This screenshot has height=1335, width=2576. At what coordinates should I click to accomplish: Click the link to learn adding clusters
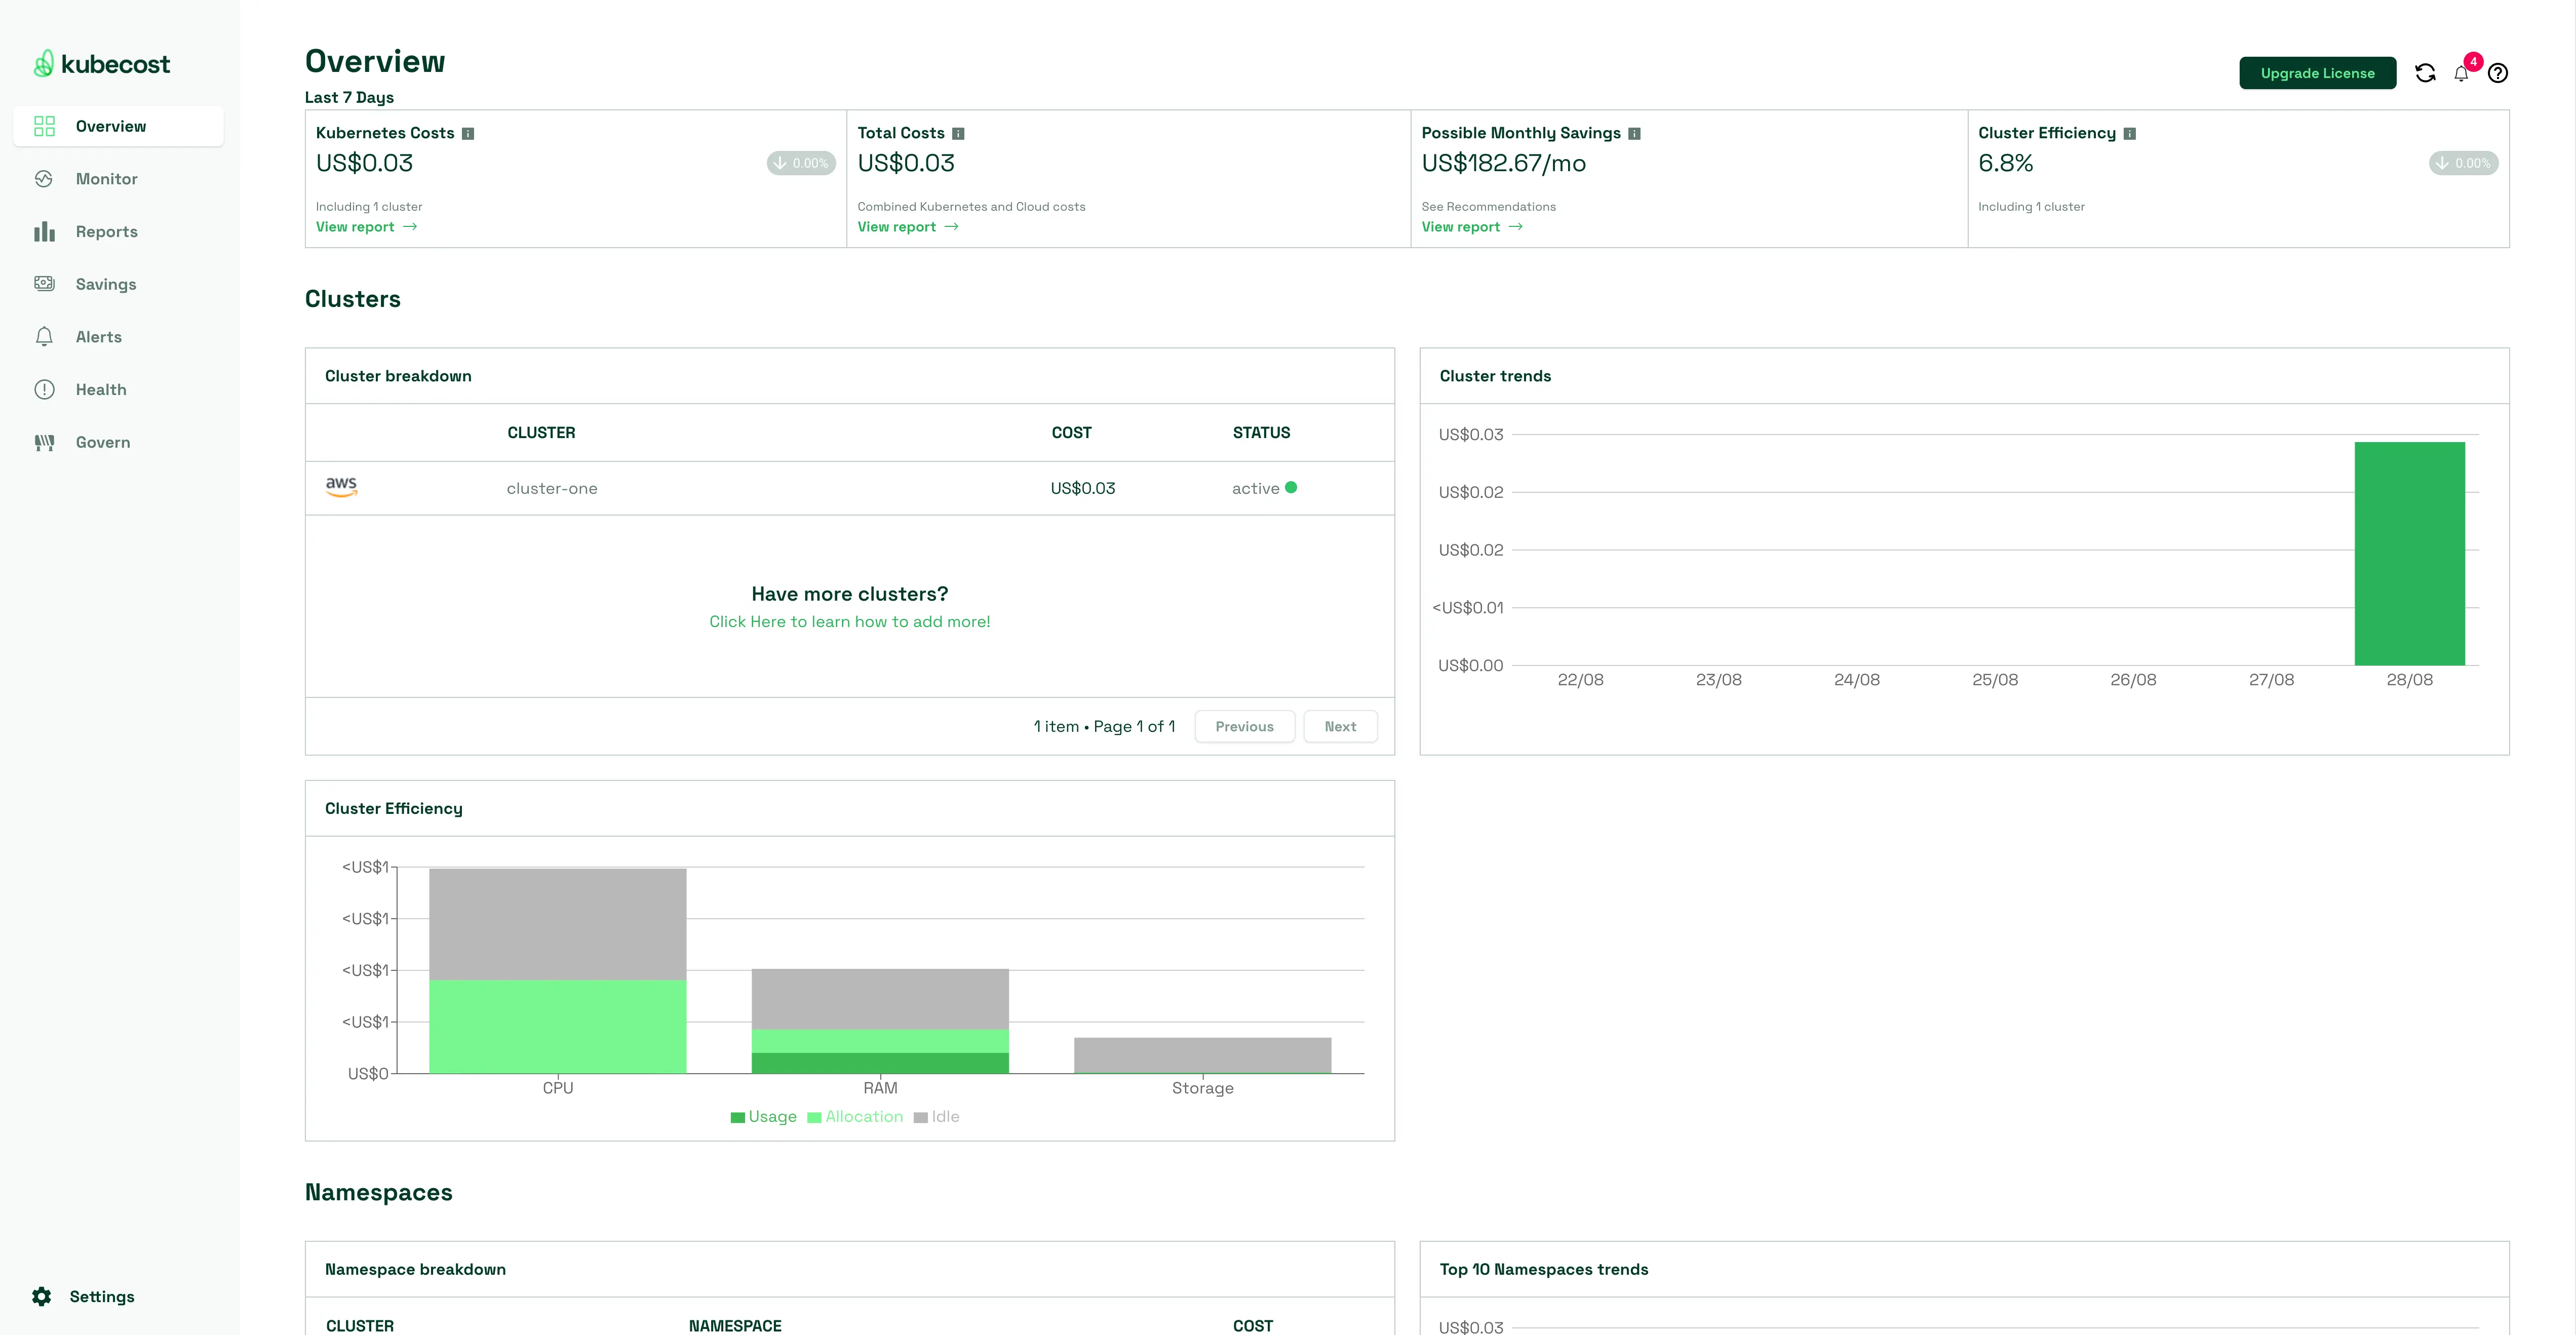tap(849, 622)
